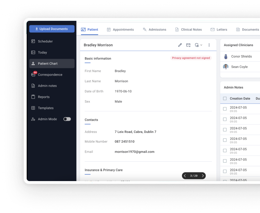The height and width of the screenshot is (213, 260).
Task: Check the select-all checkbox beside Creation Date
Action: tap(225, 99)
